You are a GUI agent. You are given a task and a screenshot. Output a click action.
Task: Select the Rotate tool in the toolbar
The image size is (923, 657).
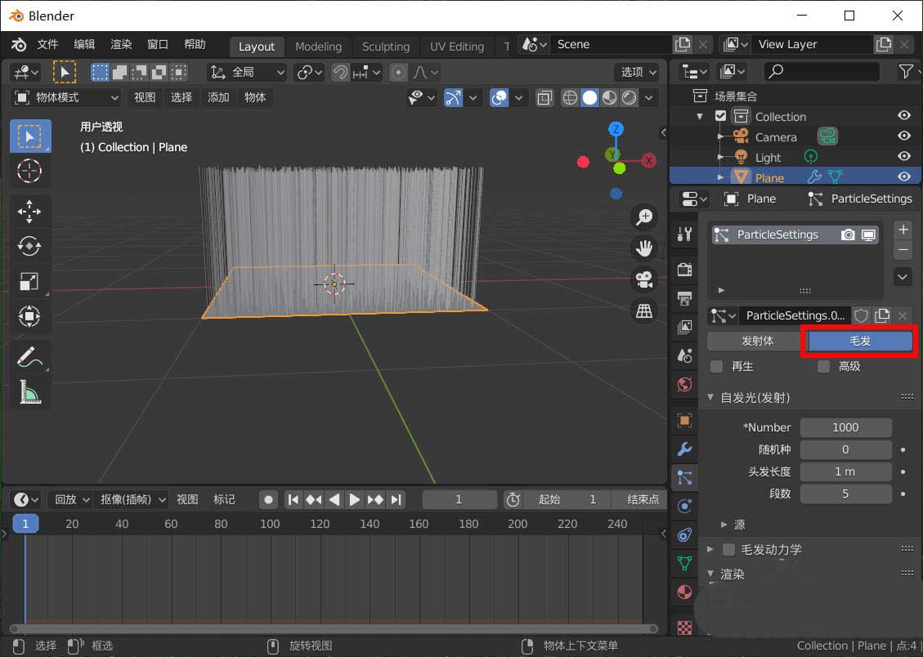click(29, 246)
